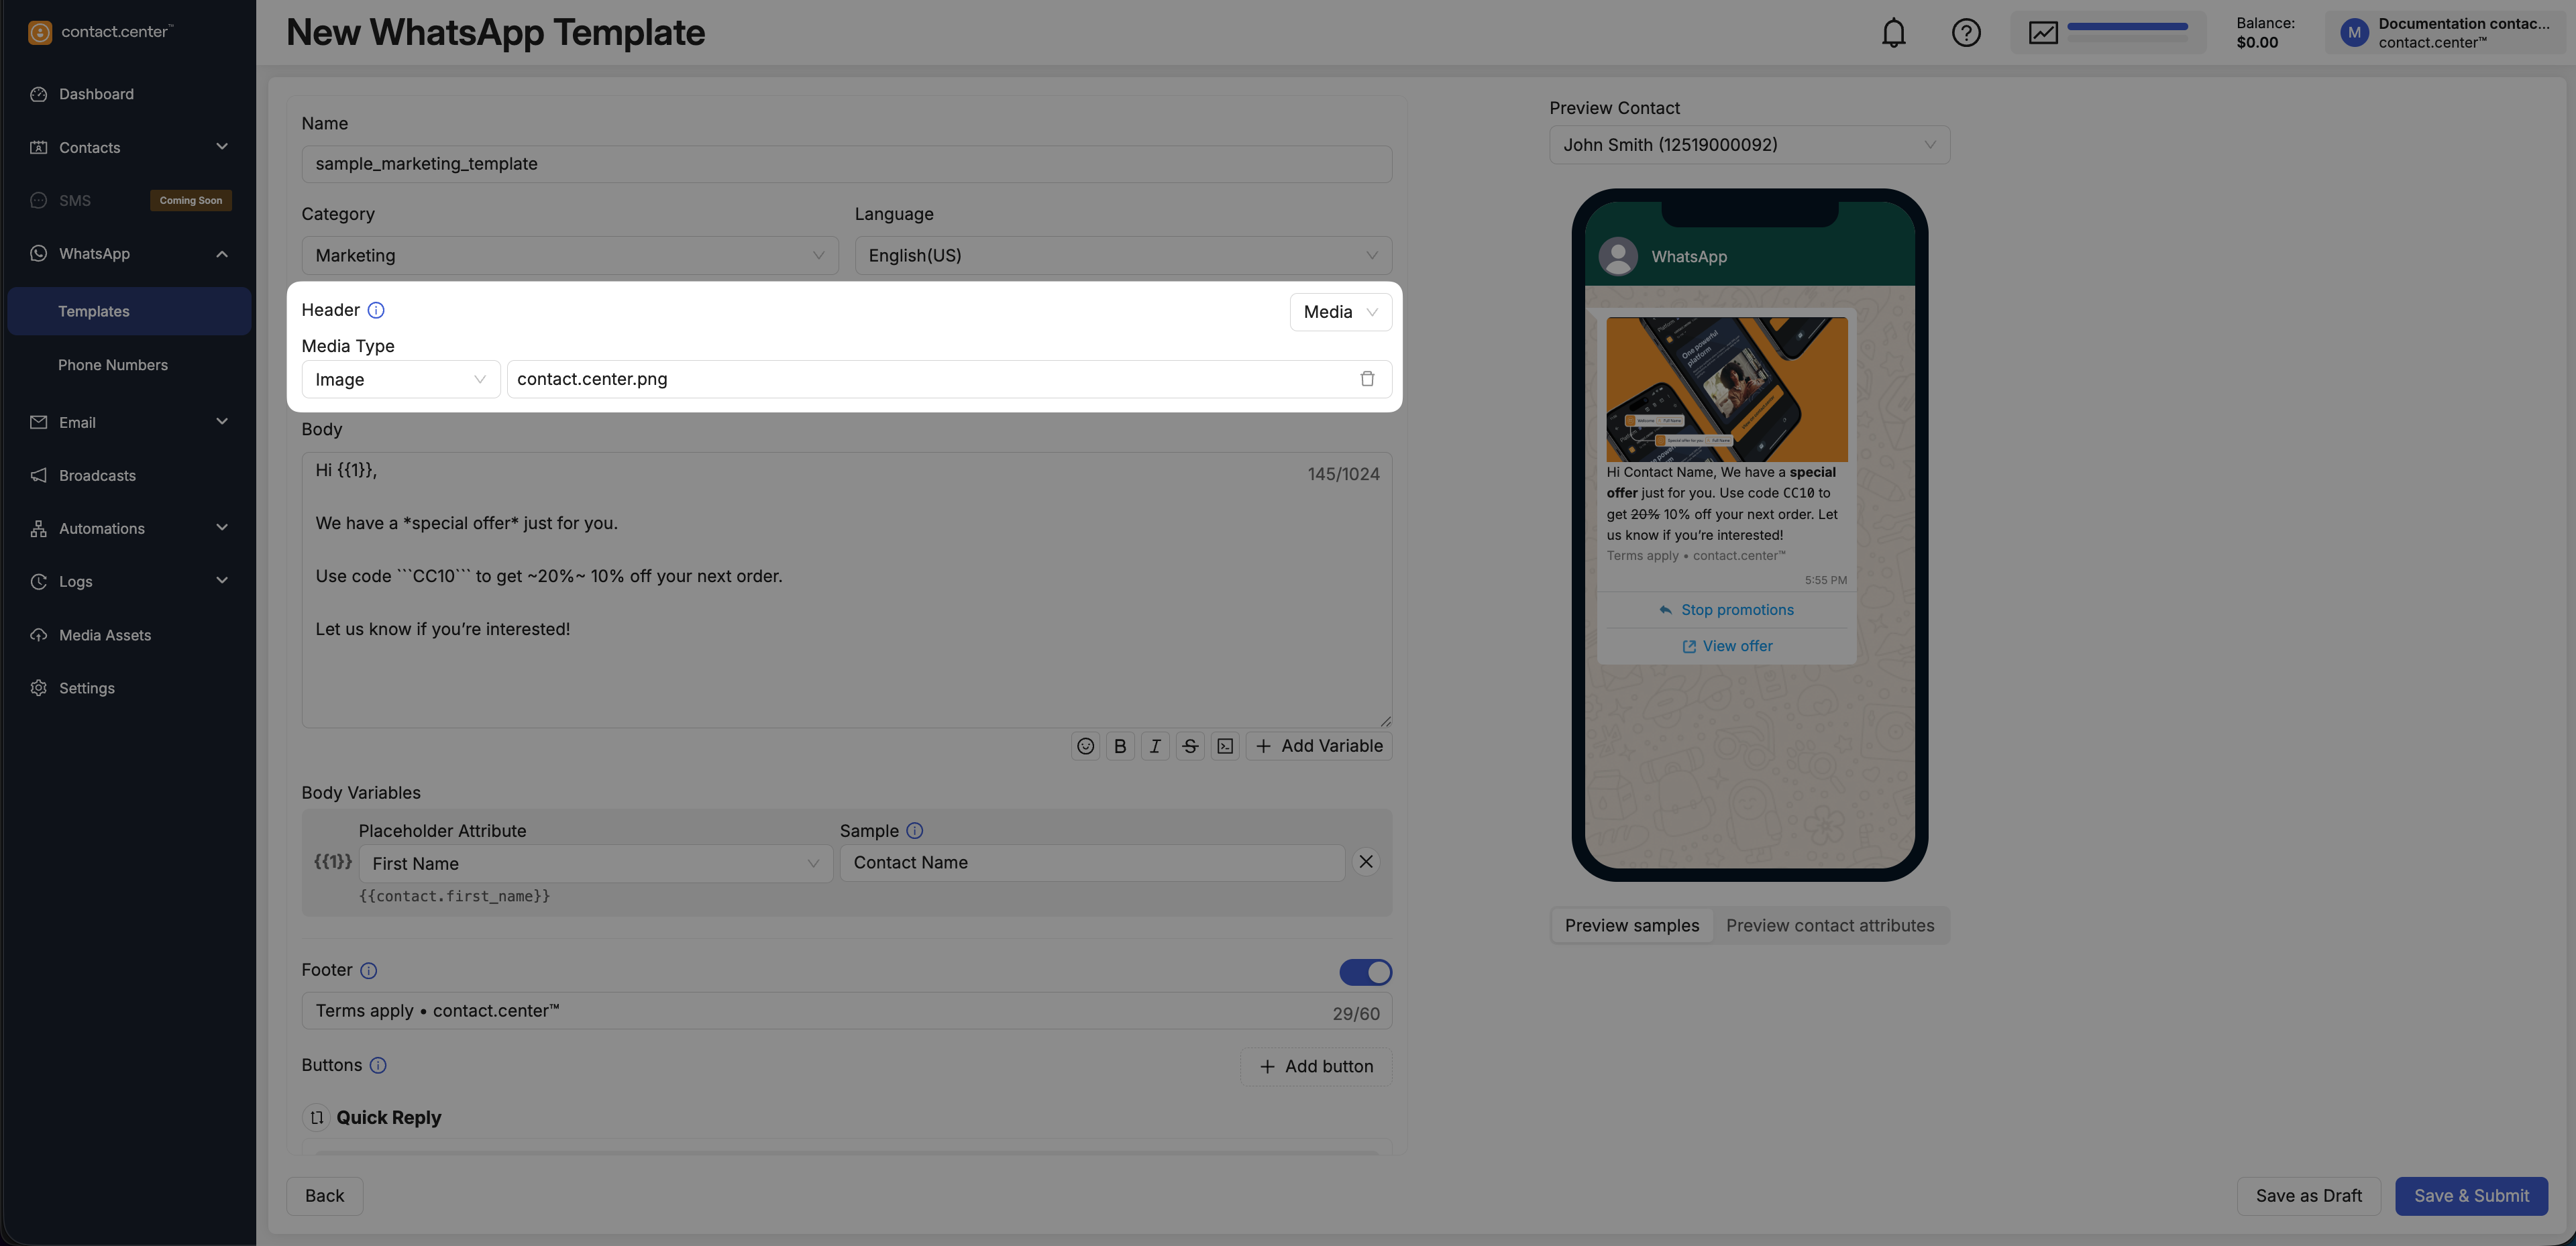The image size is (2576, 1246).
Task: Insert emoji using the smiley icon
Action: [x=1085, y=746]
